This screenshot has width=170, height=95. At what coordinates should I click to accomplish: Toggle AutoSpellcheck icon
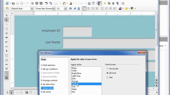(x=51, y=3)
